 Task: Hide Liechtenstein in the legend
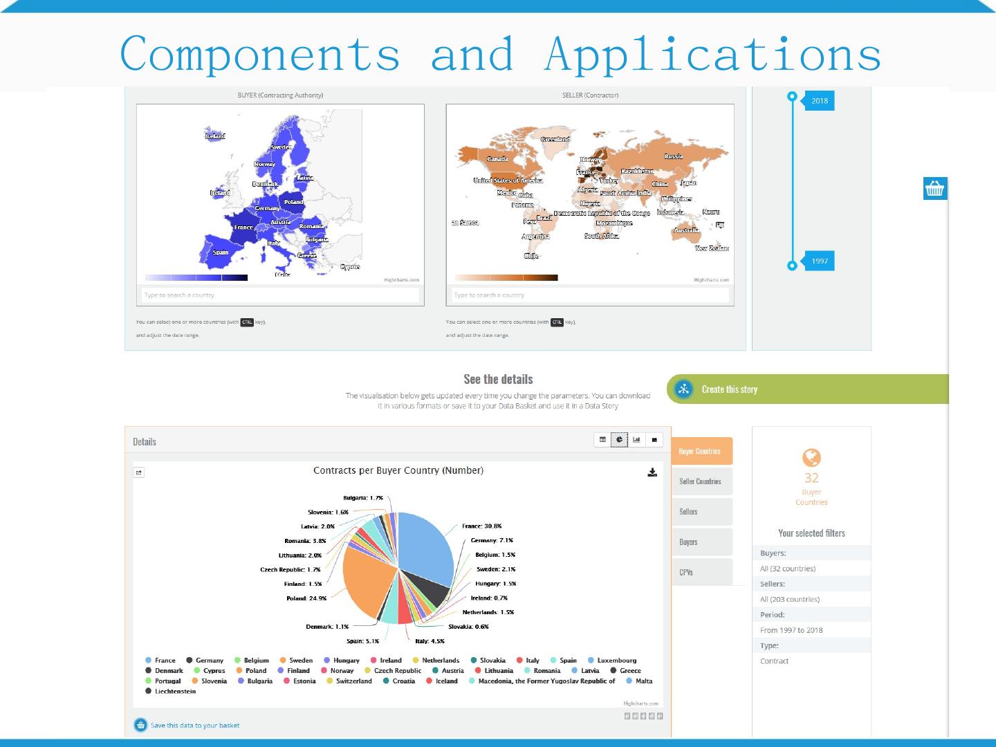coord(171,692)
